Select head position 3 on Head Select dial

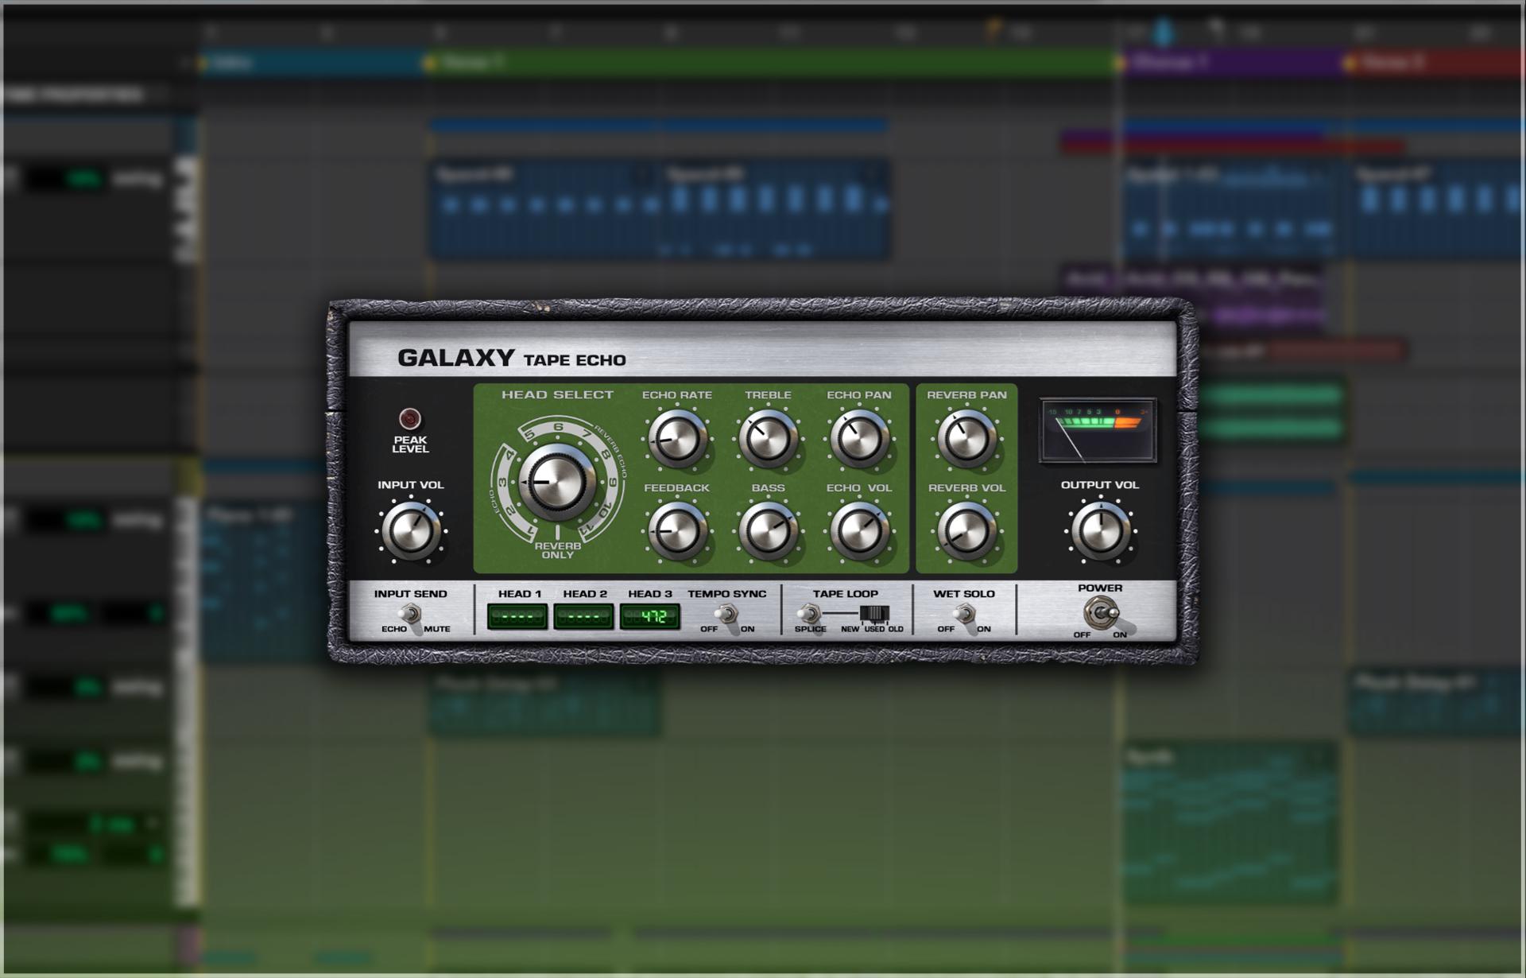coord(502,483)
